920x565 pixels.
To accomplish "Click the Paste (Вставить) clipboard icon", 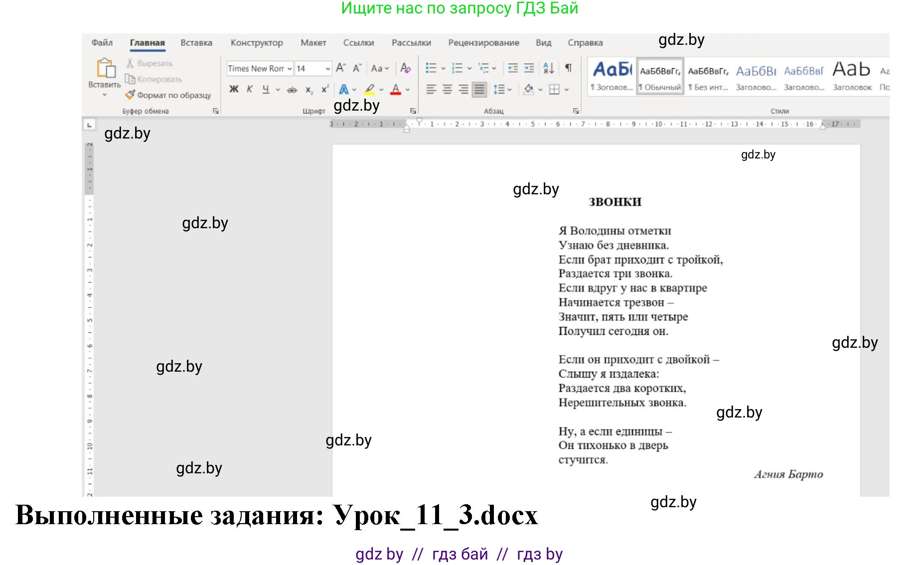I will (x=105, y=69).
